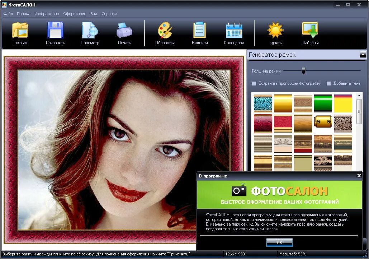Click the frame list scrollbar thumb
Screen dimensions: 369x259
tap(359, 111)
